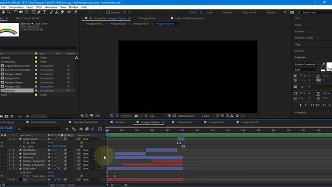Toggle the stopwatch for Scale property
The height and width of the screenshot is (187, 332).
click(x=21, y=146)
